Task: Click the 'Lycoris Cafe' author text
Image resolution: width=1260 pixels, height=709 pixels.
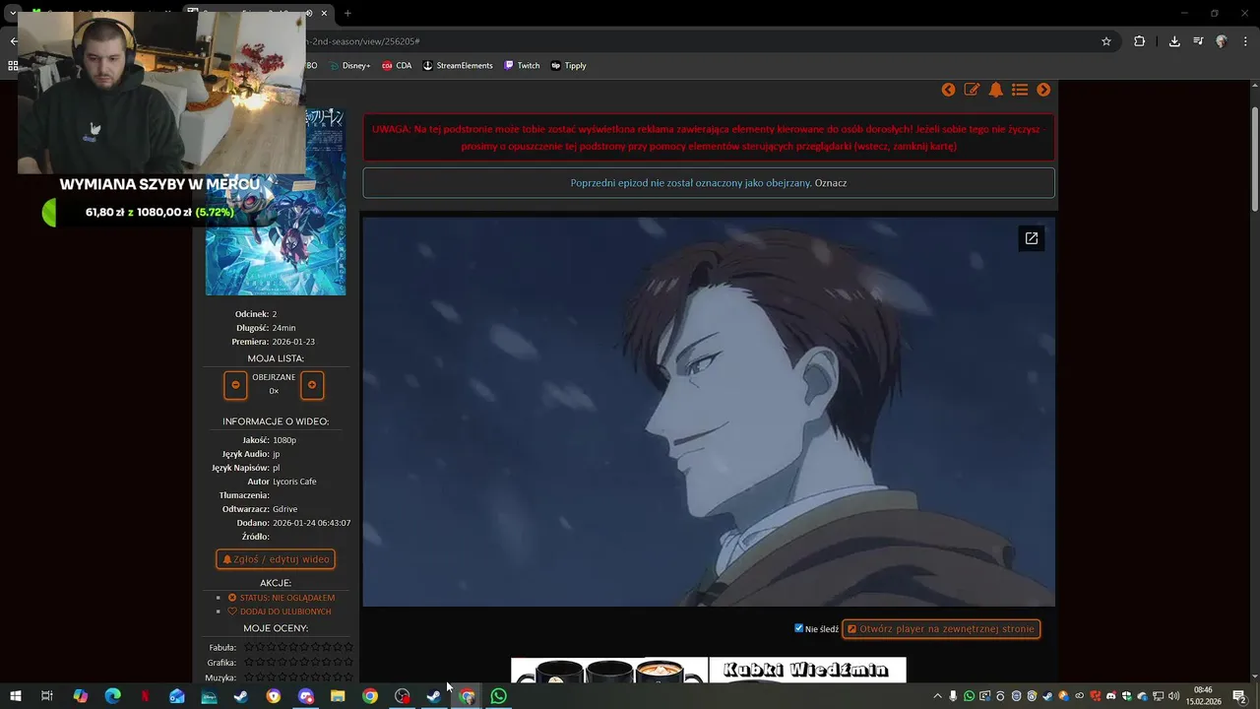Action: click(294, 482)
